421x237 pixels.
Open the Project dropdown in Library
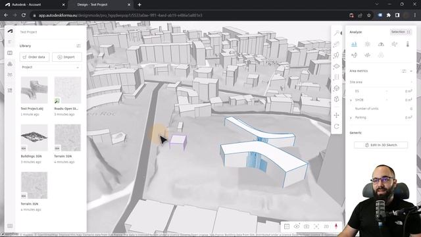coord(51,67)
